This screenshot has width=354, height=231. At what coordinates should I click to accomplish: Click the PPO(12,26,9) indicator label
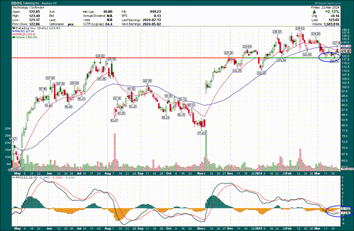[x=25, y=177]
